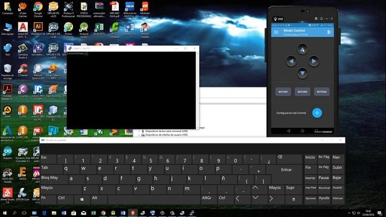
Task: Tap BOTON1 in the Modo Control app
Action: [x=283, y=92]
